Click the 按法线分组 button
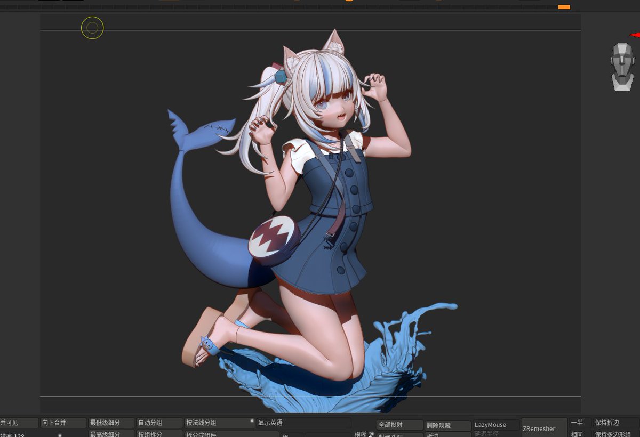This screenshot has height=437, width=640. click(x=220, y=423)
